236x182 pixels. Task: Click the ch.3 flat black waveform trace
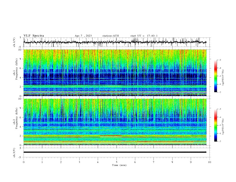pos(115,152)
